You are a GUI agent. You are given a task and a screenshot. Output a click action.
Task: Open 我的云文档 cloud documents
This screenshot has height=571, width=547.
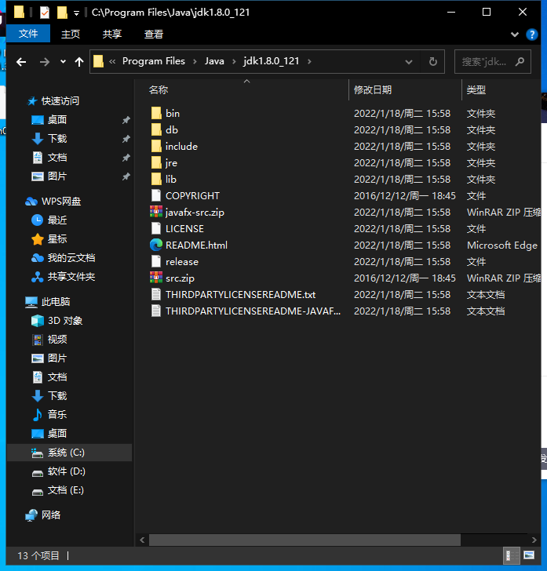pos(71,258)
